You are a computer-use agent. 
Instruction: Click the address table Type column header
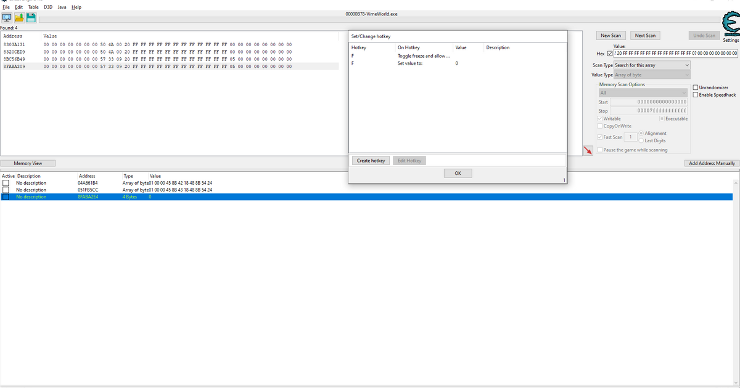128,176
